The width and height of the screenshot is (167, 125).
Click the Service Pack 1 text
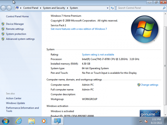58,25
